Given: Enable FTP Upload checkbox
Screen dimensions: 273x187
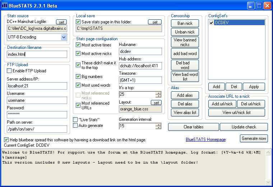Looking at the screenshot, I should point(9,71).
